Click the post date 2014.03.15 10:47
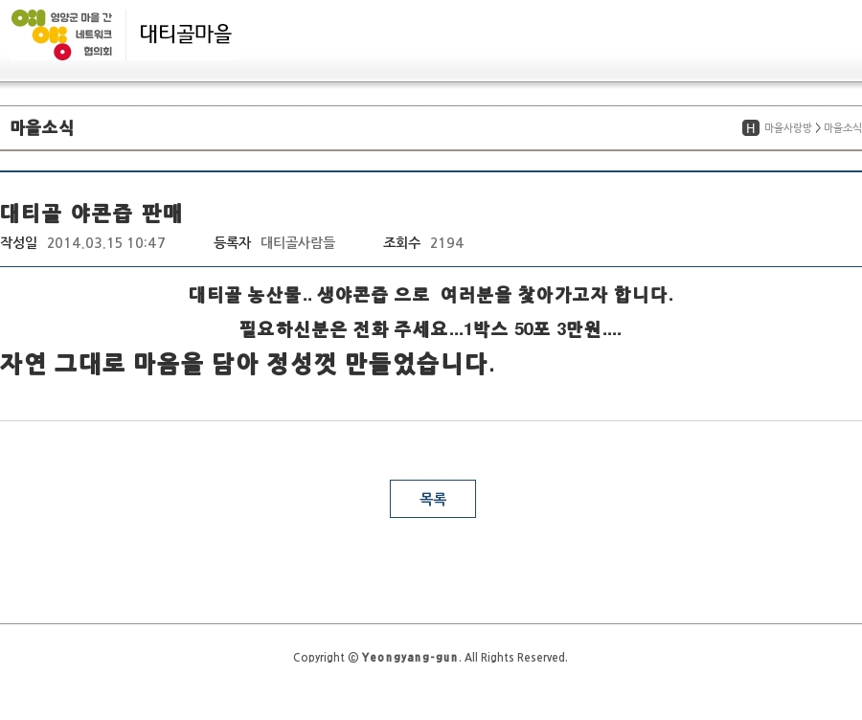 106,243
